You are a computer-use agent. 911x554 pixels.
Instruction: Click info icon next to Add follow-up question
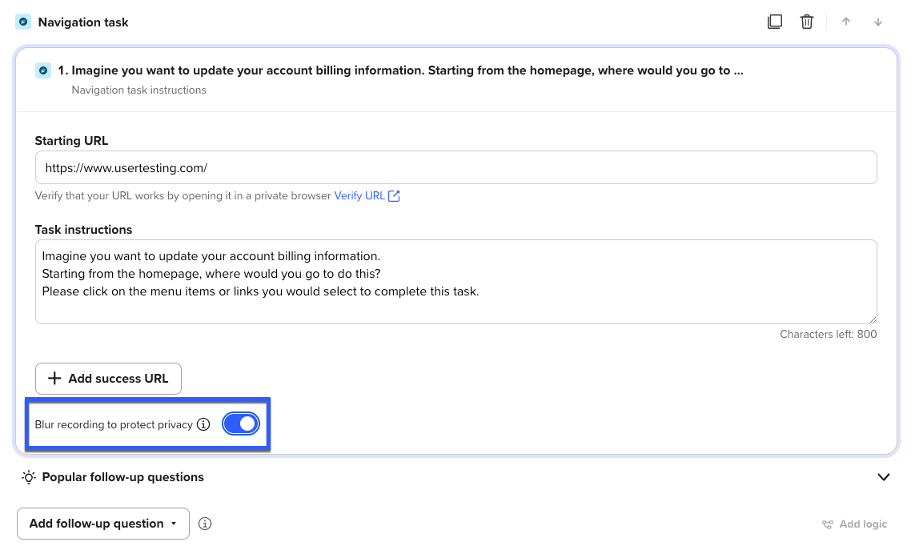tap(205, 524)
